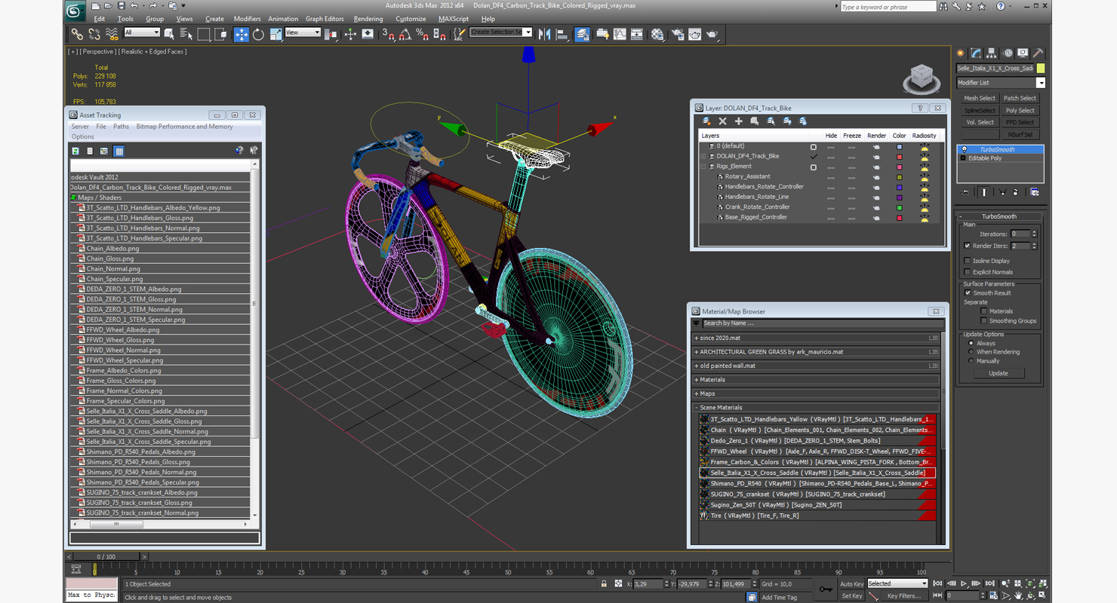This screenshot has width=1117, height=603.
Task: Open the selection filter All dropdown
Action: [142, 32]
